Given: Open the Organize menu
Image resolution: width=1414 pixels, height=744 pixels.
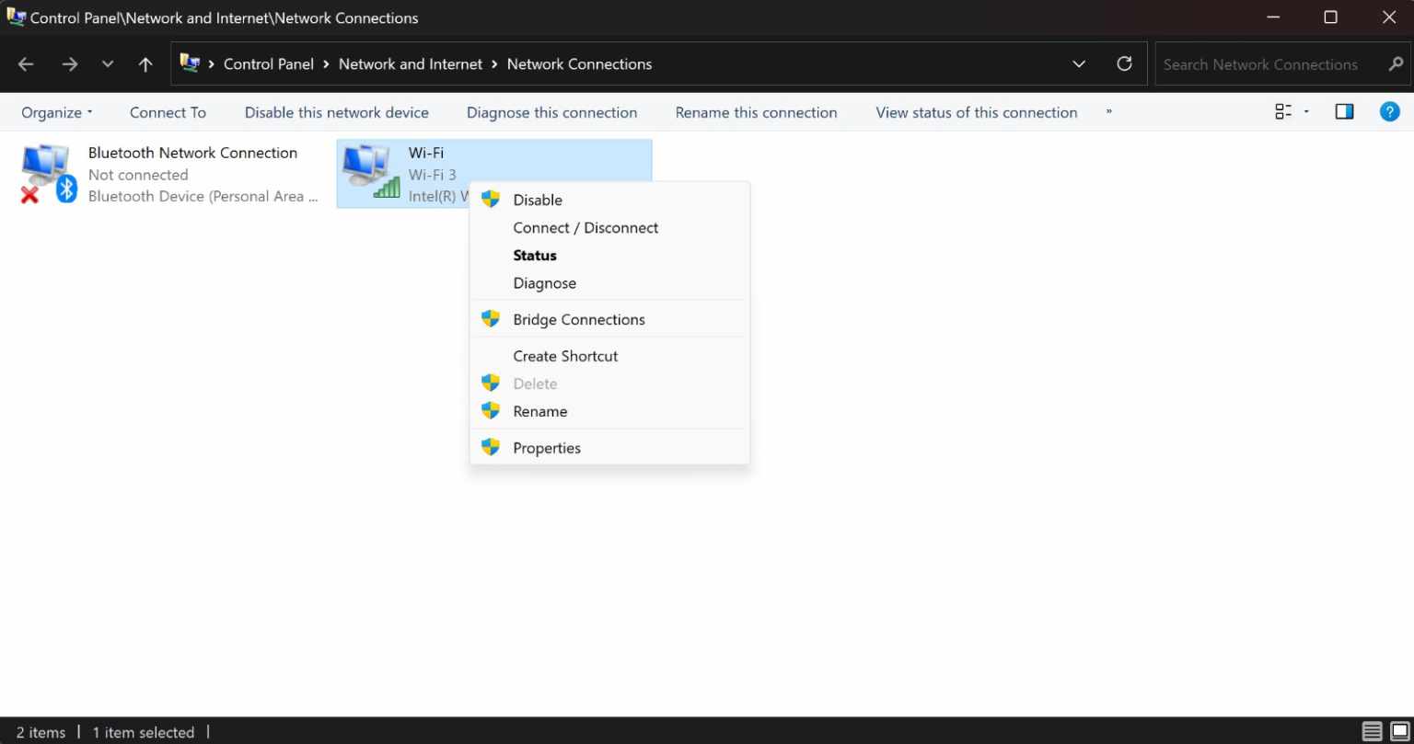Looking at the screenshot, I should pyautogui.click(x=57, y=112).
